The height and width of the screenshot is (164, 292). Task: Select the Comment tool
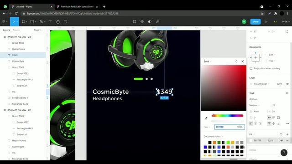pyautogui.click(x=65, y=22)
